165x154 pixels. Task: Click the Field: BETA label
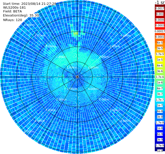[x=12, y=11]
